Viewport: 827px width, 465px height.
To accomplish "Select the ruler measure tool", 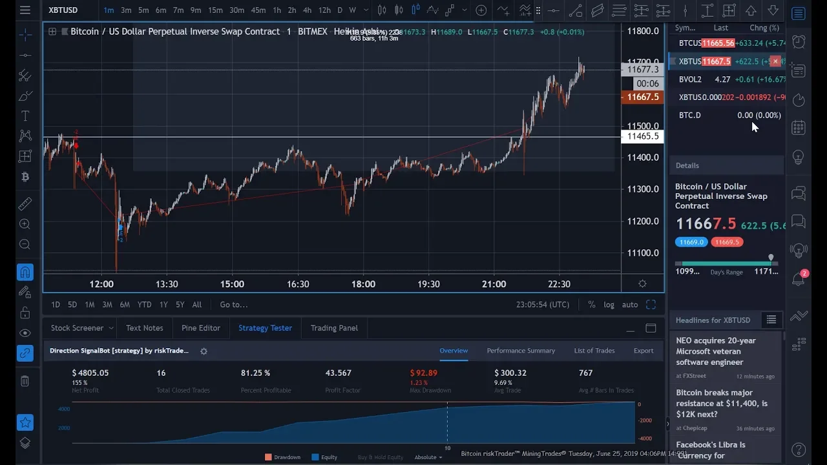I will tap(25, 204).
